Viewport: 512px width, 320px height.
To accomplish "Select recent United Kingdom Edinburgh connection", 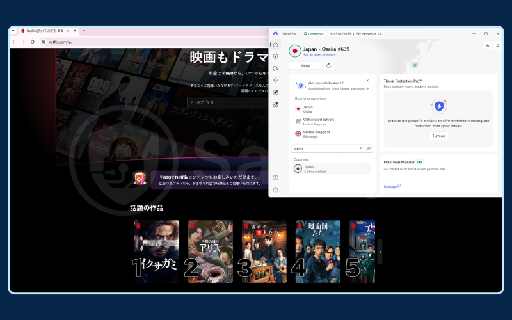I will click(332, 134).
